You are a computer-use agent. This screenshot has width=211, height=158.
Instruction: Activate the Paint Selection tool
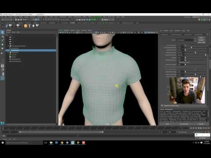pyautogui.click(x=2, y=40)
